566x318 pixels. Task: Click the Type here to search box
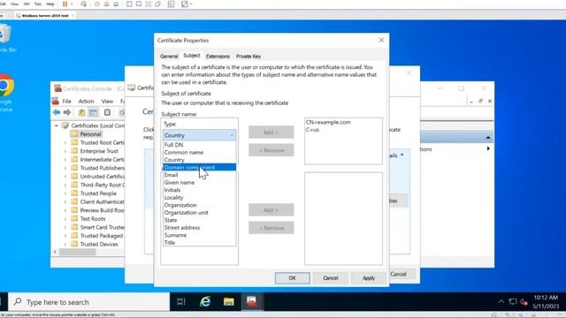(x=88, y=302)
